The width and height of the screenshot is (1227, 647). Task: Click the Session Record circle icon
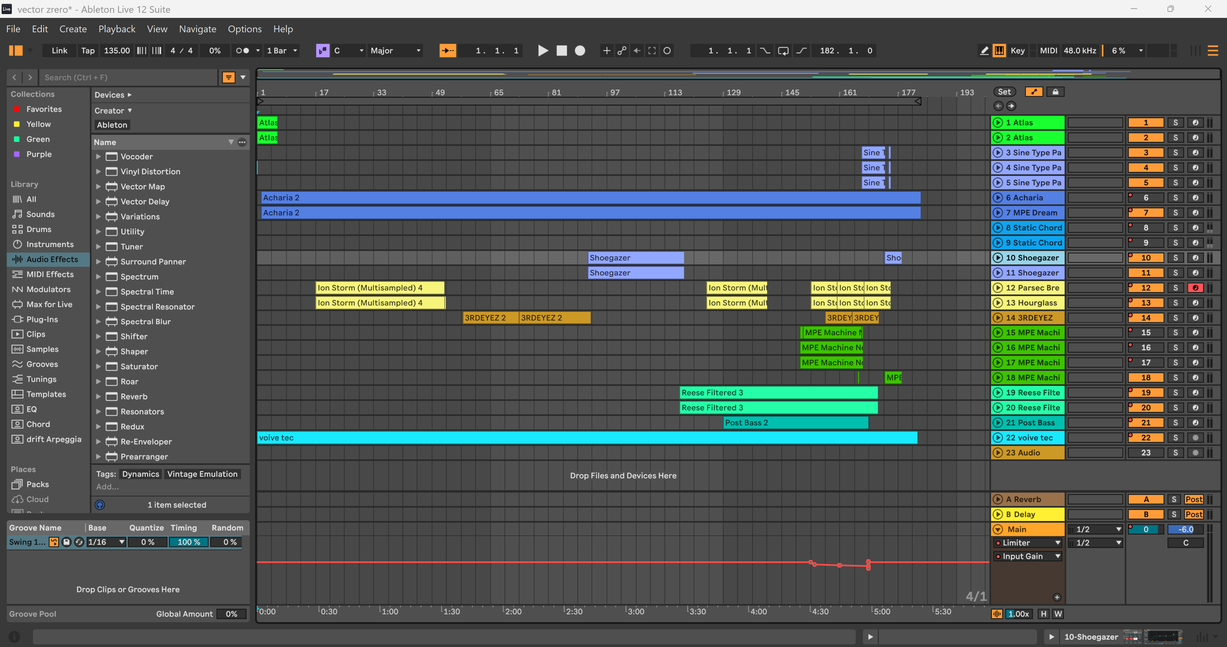click(667, 50)
